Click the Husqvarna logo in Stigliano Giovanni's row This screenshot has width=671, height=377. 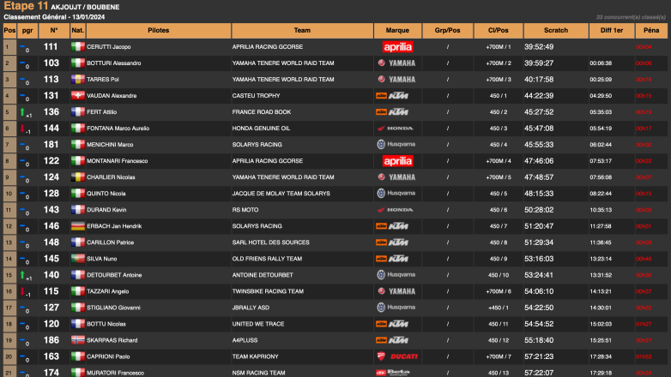(396, 308)
